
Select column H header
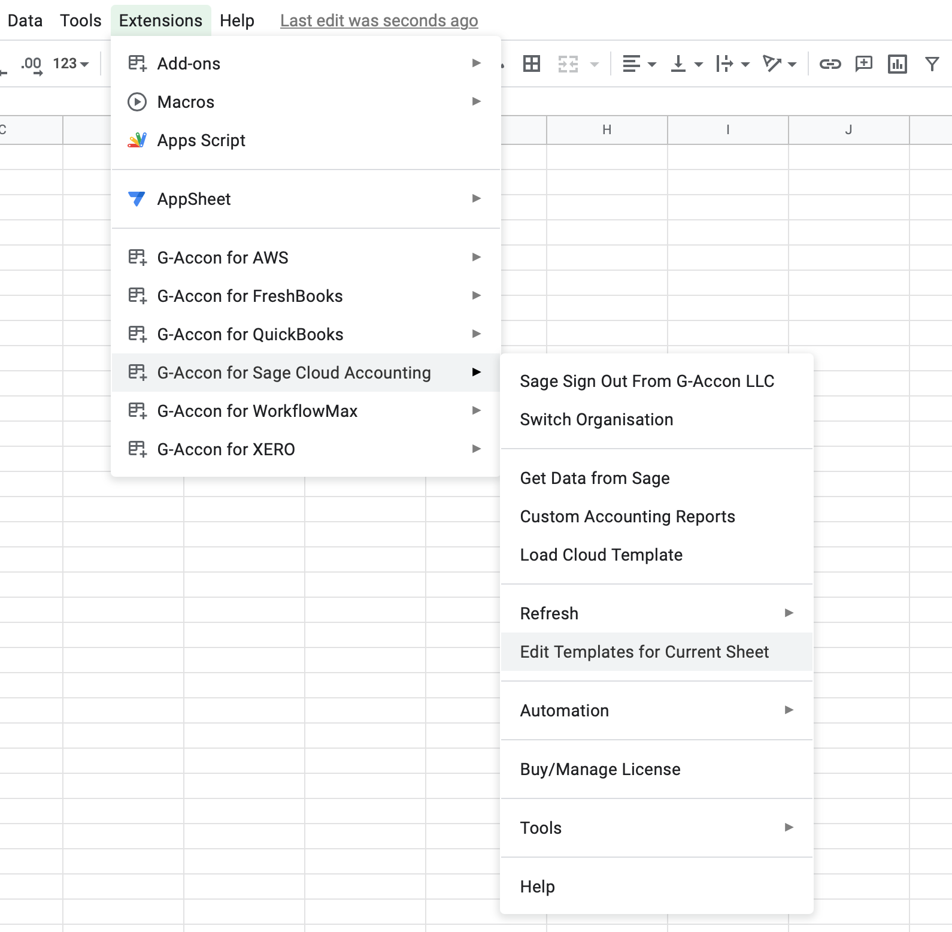tap(607, 130)
